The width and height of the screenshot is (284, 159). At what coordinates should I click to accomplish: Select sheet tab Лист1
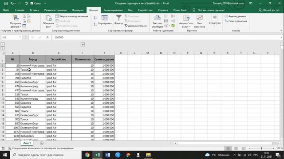pos(27,143)
